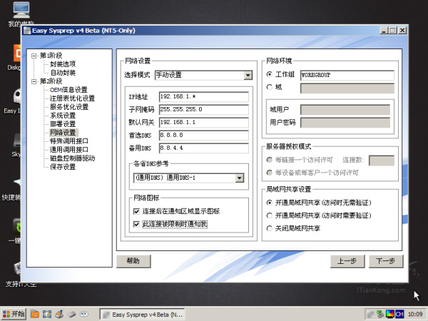
Task: Select 服务优化设置 in the tree
Action: coord(69,107)
